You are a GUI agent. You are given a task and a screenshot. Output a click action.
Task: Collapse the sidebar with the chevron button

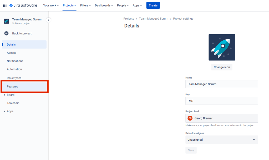49,20
